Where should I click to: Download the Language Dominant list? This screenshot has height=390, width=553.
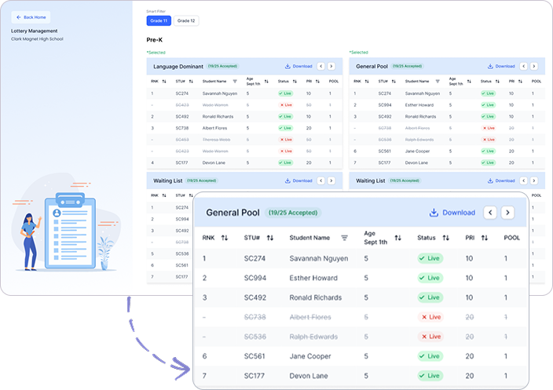pos(298,67)
